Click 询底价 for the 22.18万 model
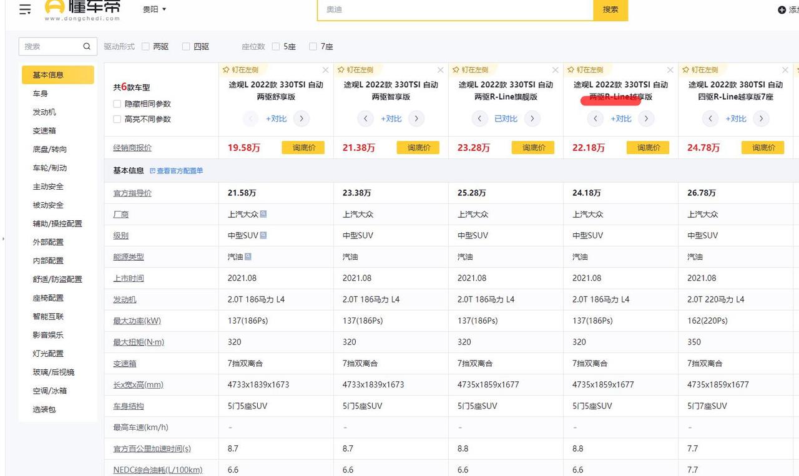 (648, 148)
